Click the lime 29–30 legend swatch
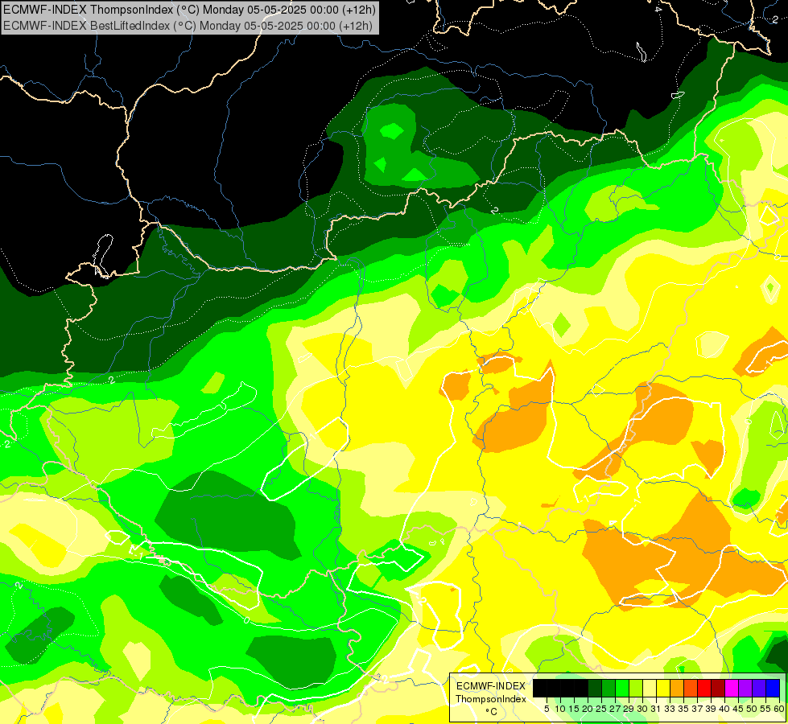788x724 pixels. pos(636,688)
